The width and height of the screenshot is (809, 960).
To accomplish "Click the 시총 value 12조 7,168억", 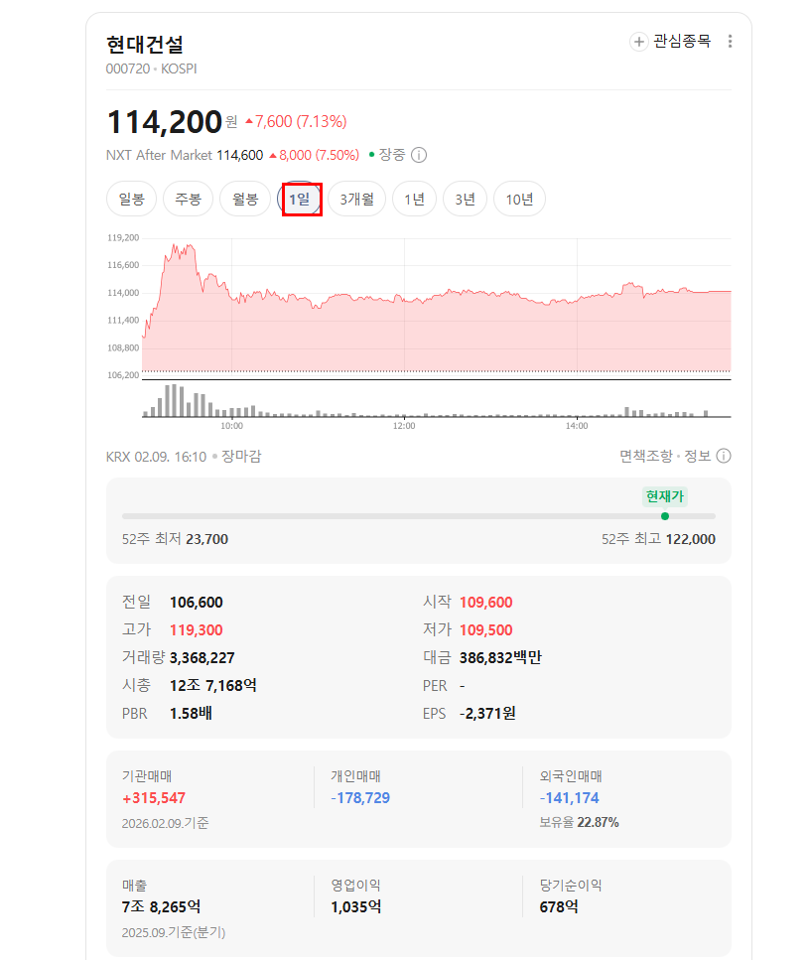I will pyautogui.click(x=213, y=686).
